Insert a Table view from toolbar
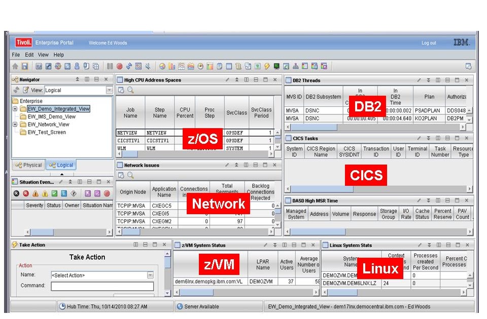Image resolution: width=487 pixels, height=319 pixels. point(229,66)
